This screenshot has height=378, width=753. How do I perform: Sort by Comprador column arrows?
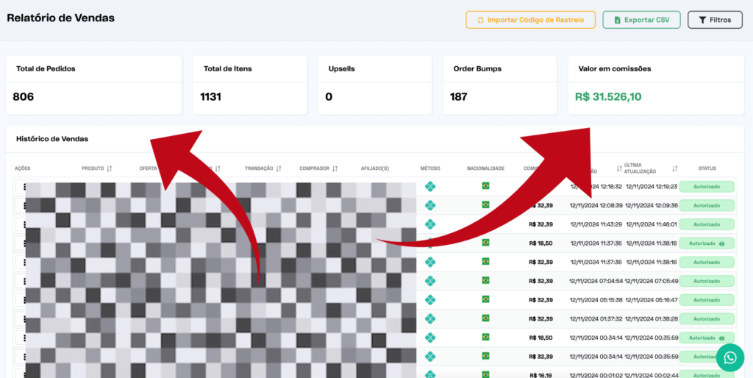pyautogui.click(x=335, y=168)
